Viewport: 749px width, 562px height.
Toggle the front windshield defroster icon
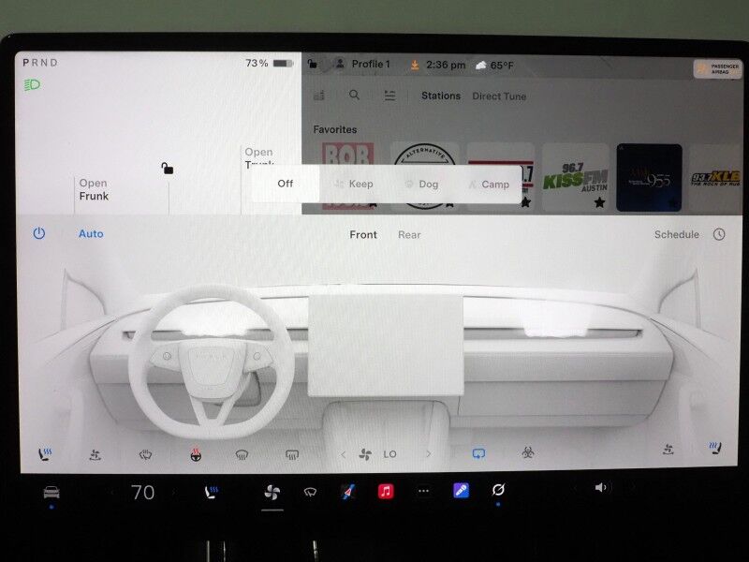pos(243,453)
